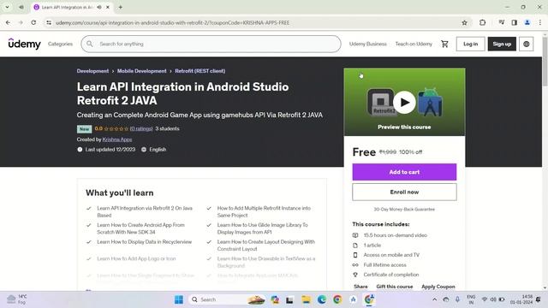Viewport: 548px width, 308px height.
Task: Click the ENG IN language indicator
Action: [471, 299]
